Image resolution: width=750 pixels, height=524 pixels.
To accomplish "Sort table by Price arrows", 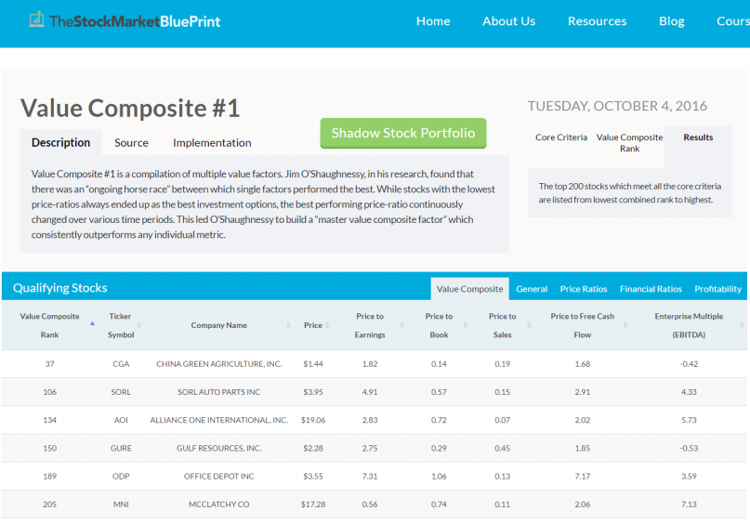I will click(327, 325).
